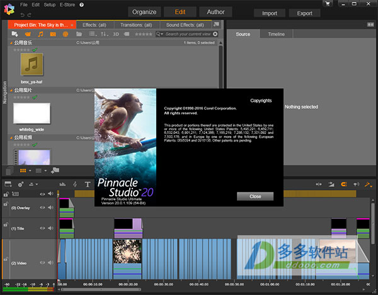Toggle the lock on Overlay track
This screenshot has width=378, height=295.
coord(6,204)
